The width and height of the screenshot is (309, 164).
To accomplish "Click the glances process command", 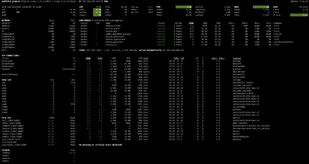I will pyautogui.click(x=237, y=69).
